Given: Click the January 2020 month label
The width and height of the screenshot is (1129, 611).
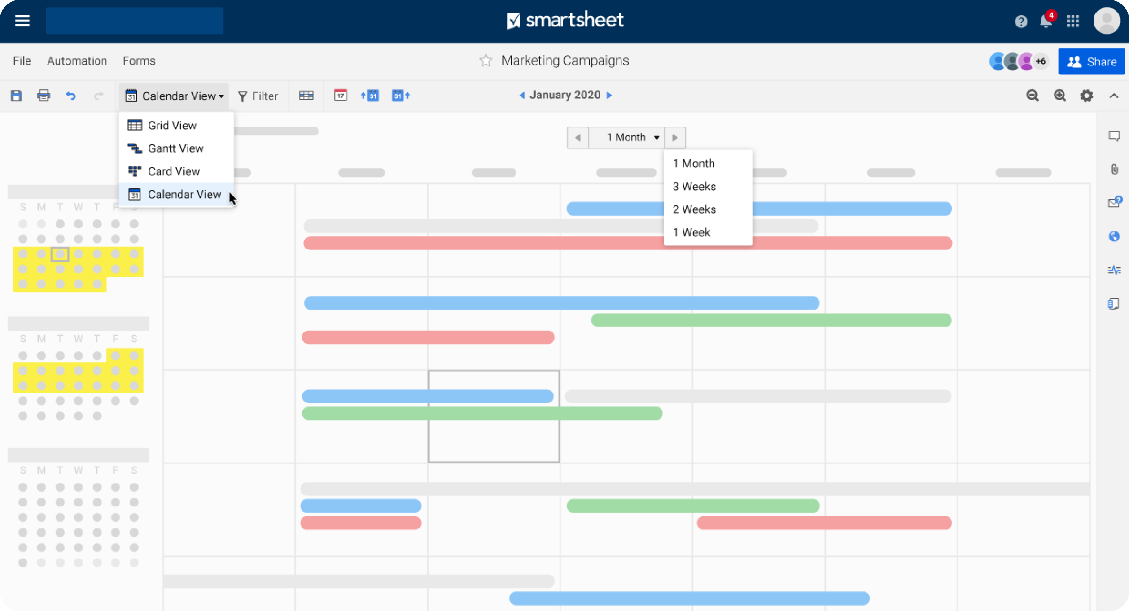Looking at the screenshot, I should tap(565, 95).
